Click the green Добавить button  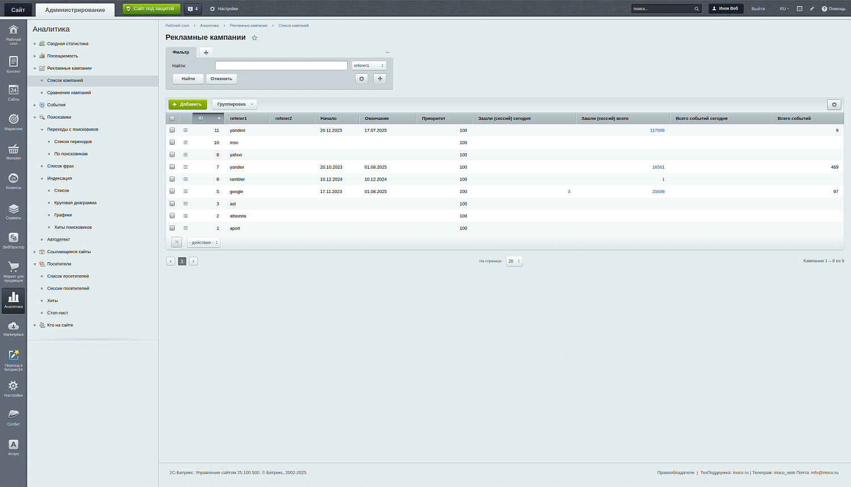click(x=187, y=104)
